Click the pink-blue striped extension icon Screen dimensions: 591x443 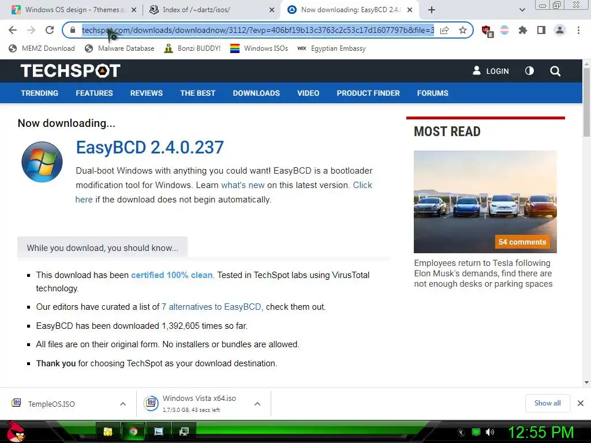[504, 30]
